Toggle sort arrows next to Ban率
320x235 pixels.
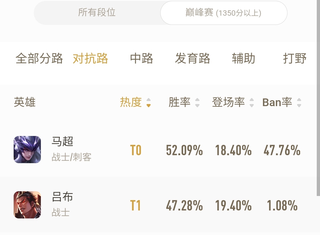pos(299,103)
